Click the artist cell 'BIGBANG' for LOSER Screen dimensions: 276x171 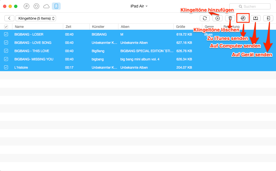click(99, 34)
